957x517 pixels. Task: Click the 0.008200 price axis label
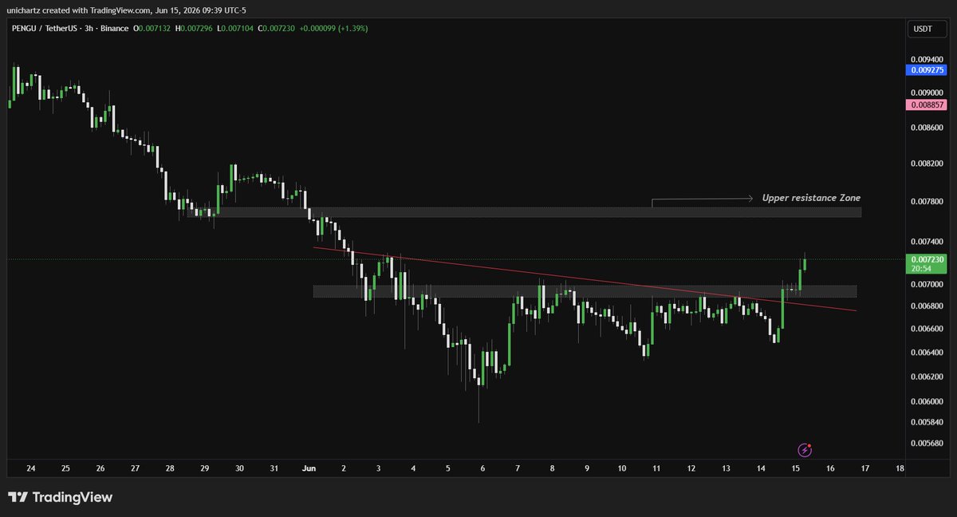coord(925,164)
